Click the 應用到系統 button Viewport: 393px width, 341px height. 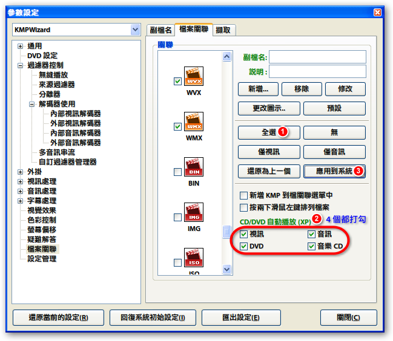tap(334, 171)
